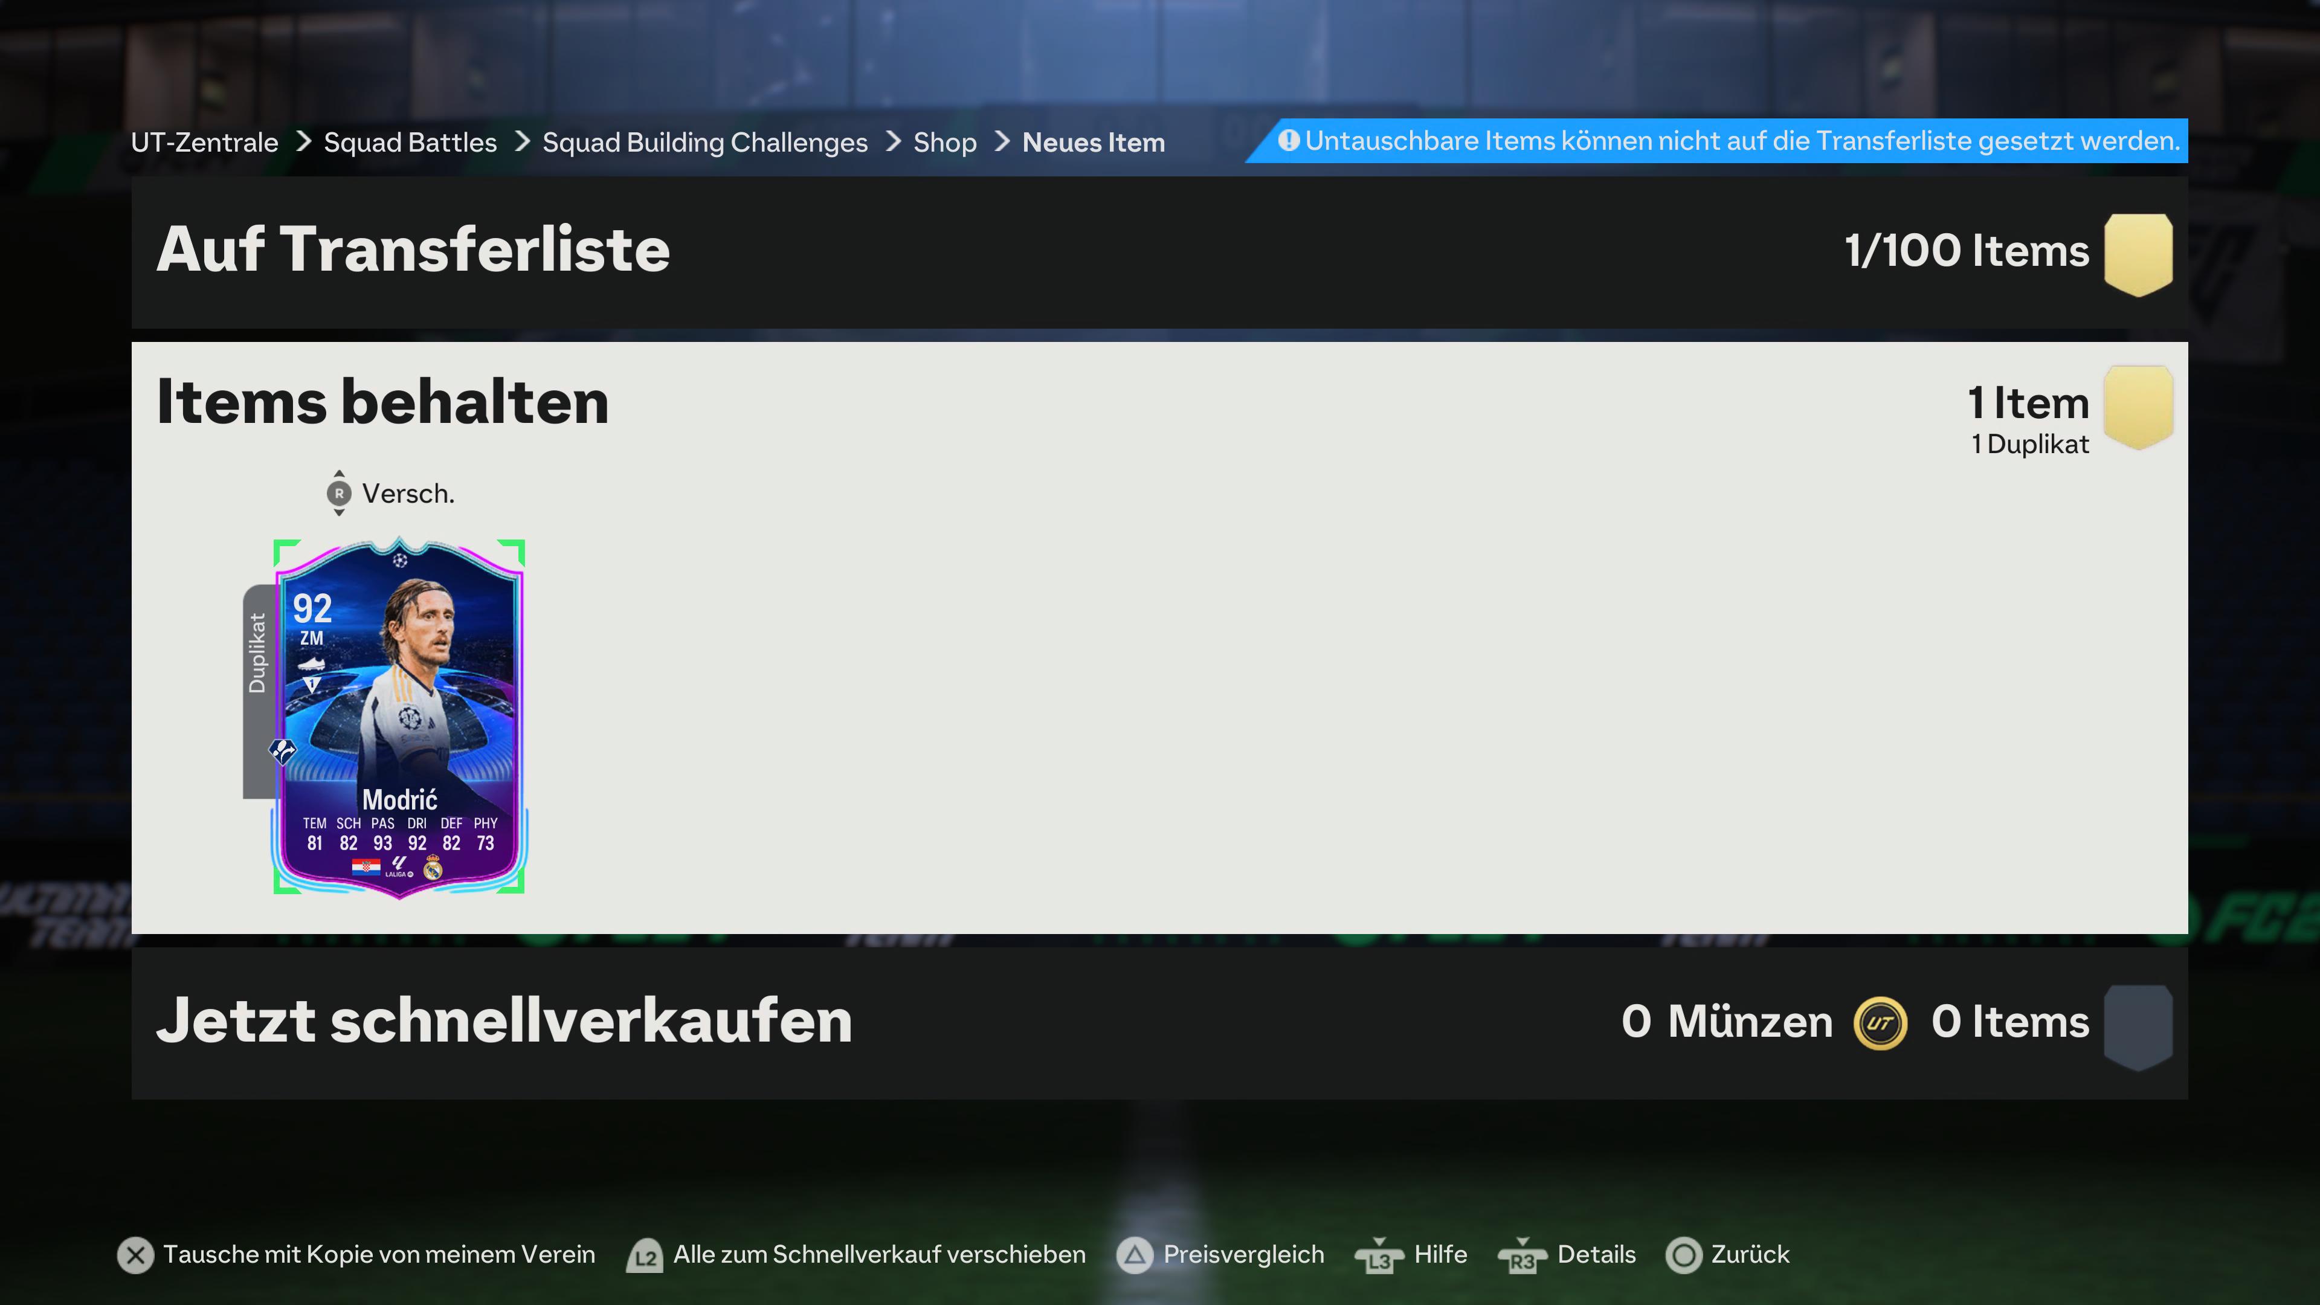Select the Auf Transferliste section

tap(1159, 252)
